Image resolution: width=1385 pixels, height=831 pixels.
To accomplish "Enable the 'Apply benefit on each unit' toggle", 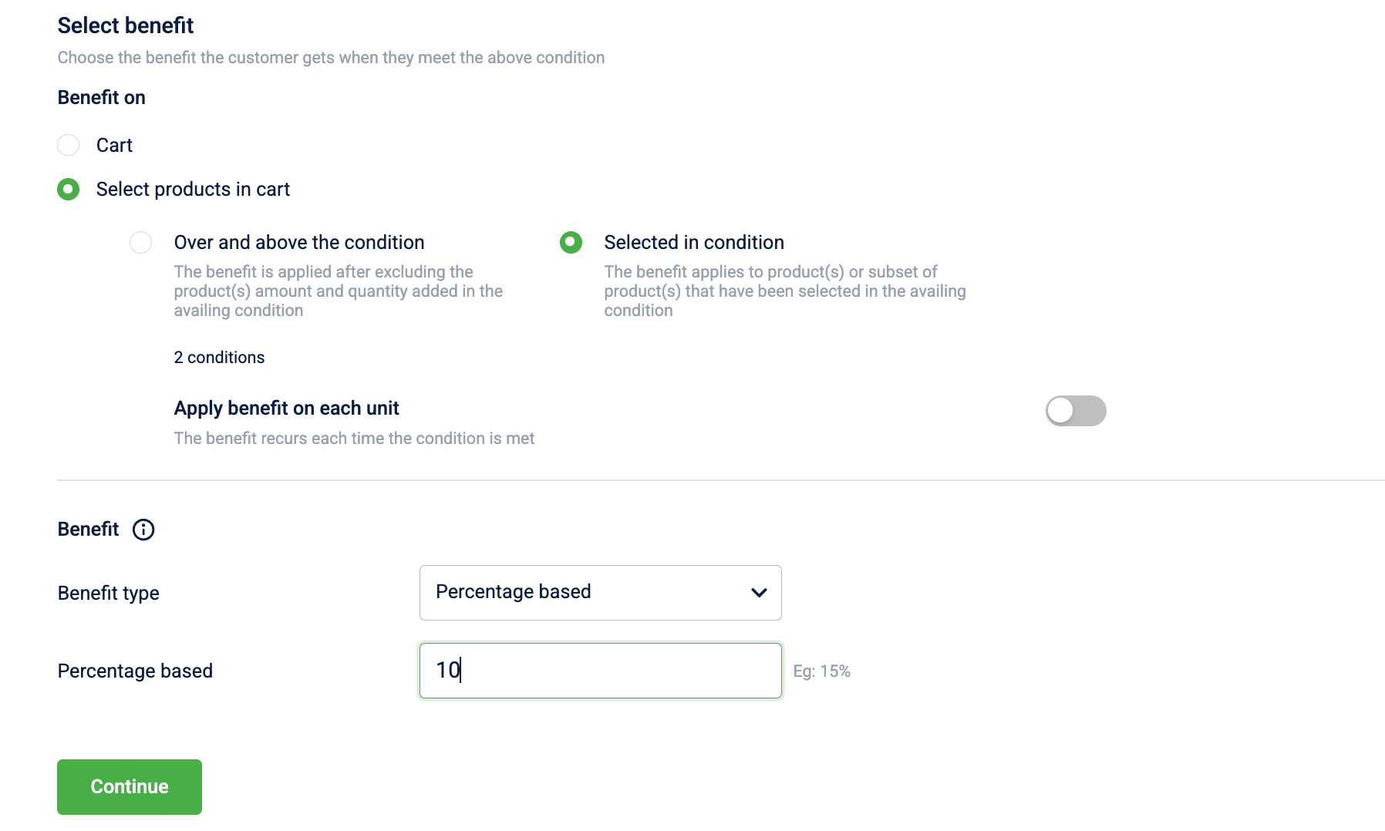I will point(1075,411).
